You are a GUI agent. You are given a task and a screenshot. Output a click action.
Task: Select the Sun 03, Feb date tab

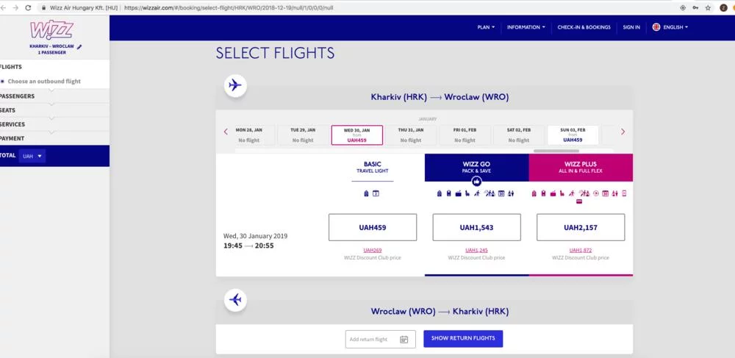pyautogui.click(x=573, y=135)
